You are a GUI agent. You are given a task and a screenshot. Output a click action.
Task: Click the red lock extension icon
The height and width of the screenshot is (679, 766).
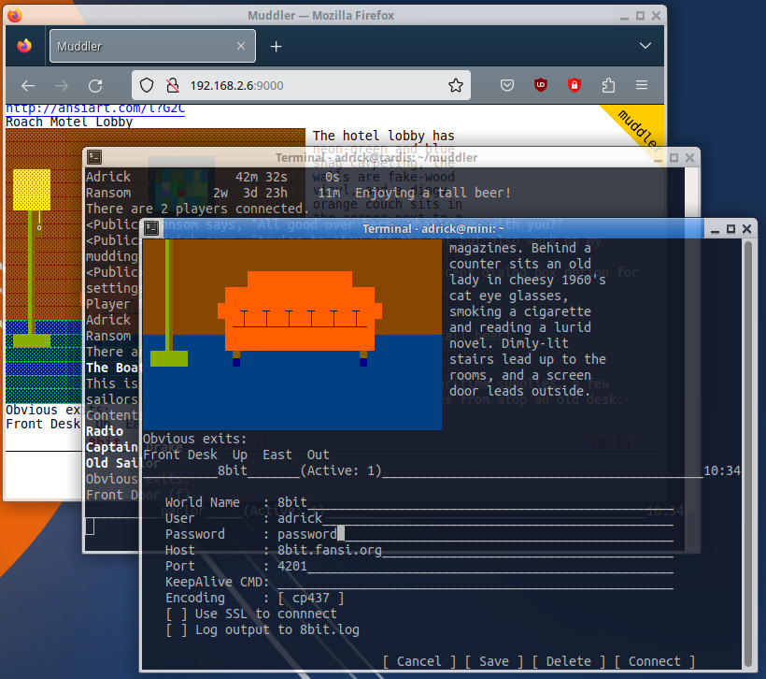574,85
